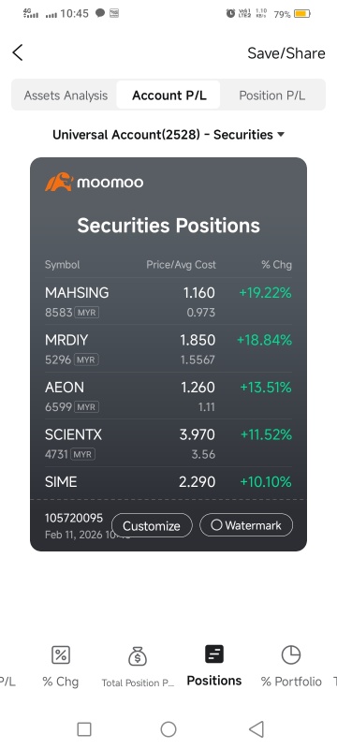Toggle the Watermark radio option
Screen dimensions: 337x749
point(246,525)
